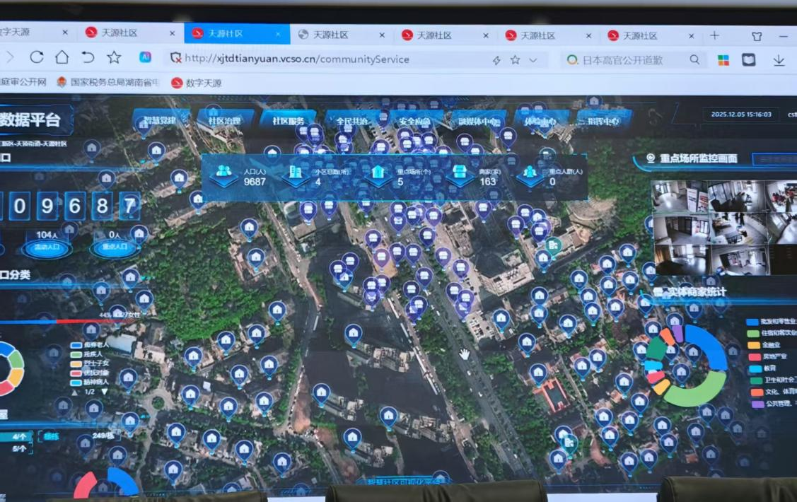
Task: Click the download arrow icon
Action: click(779, 61)
